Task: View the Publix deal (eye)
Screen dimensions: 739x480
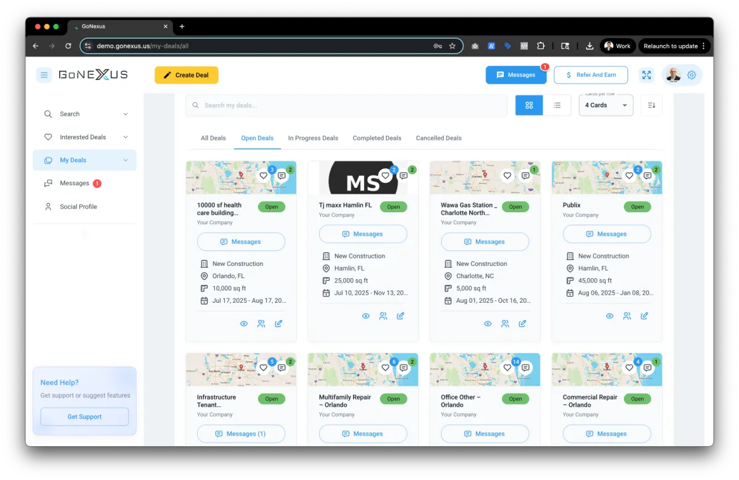Action: click(610, 316)
